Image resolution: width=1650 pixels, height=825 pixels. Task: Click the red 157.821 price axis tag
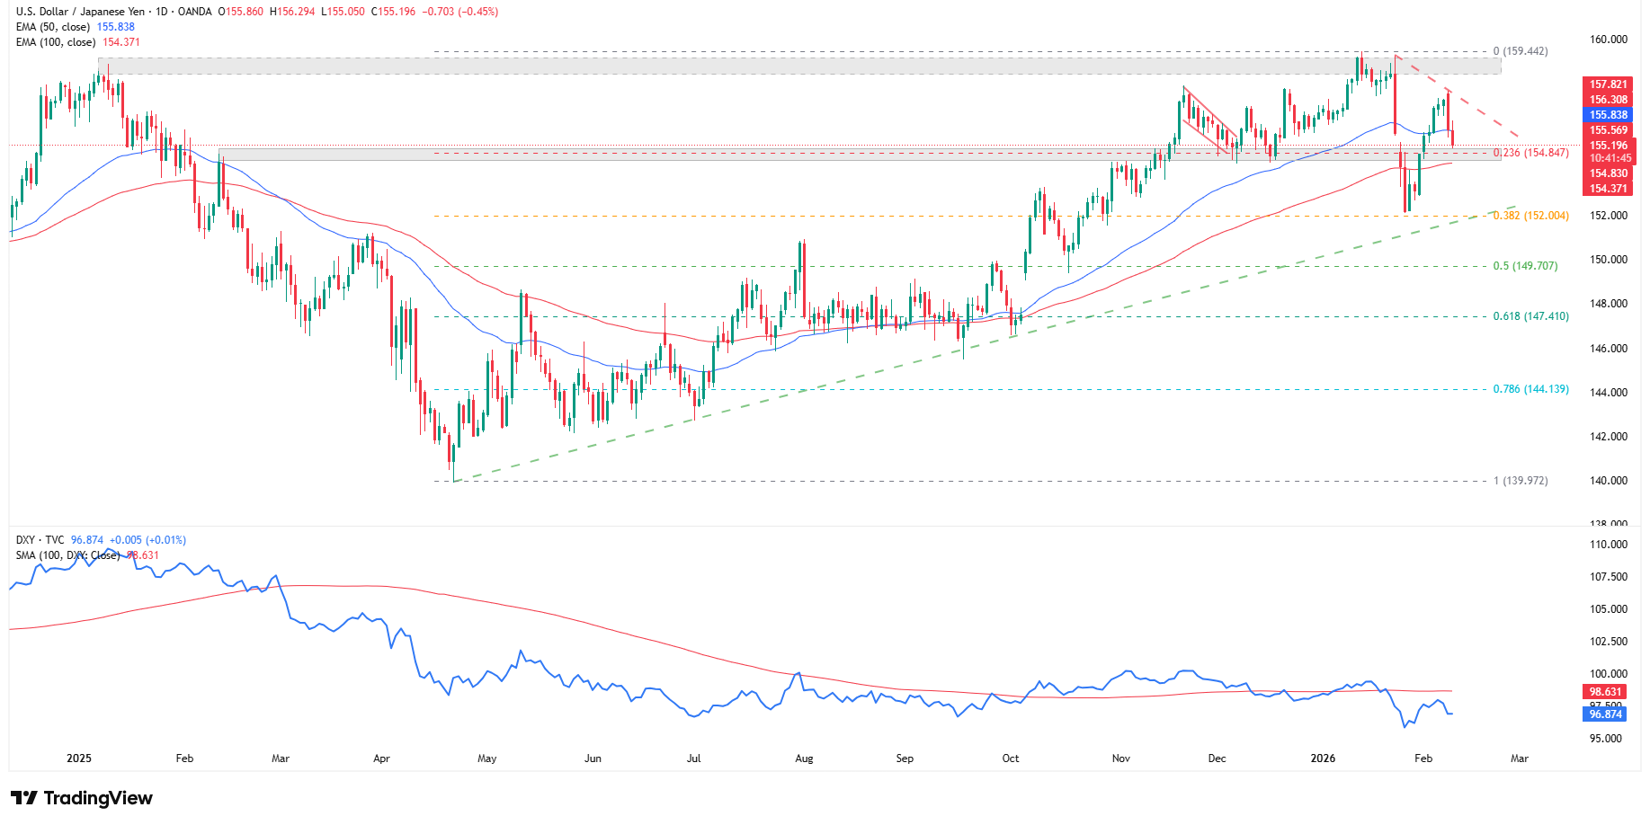pos(1608,84)
